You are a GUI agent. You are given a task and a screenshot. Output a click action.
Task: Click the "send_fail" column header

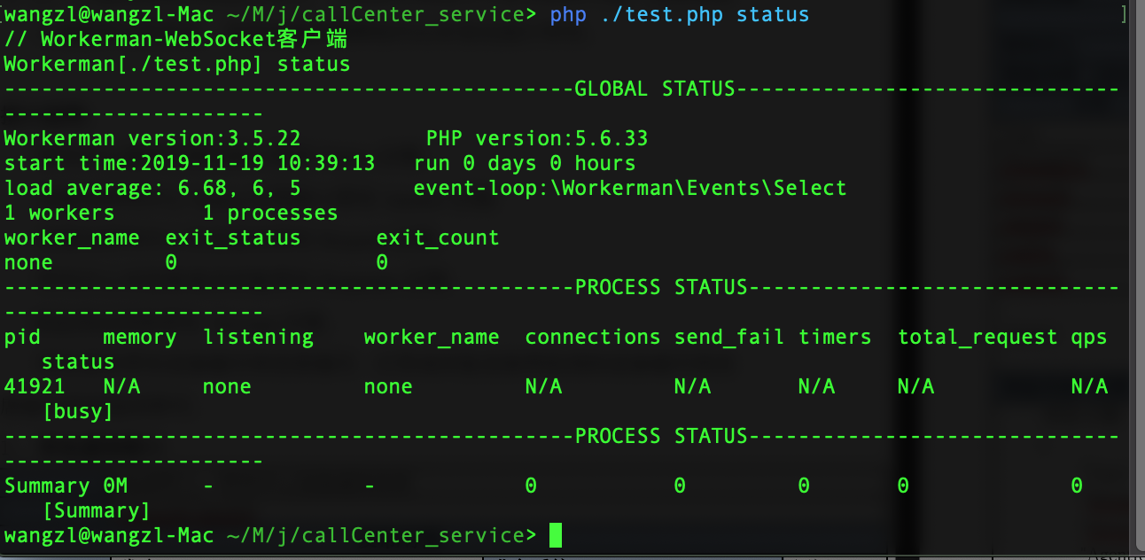[729, 337]
